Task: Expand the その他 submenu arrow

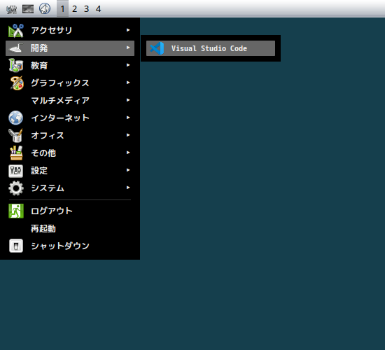Action: [x=128, y=153]
